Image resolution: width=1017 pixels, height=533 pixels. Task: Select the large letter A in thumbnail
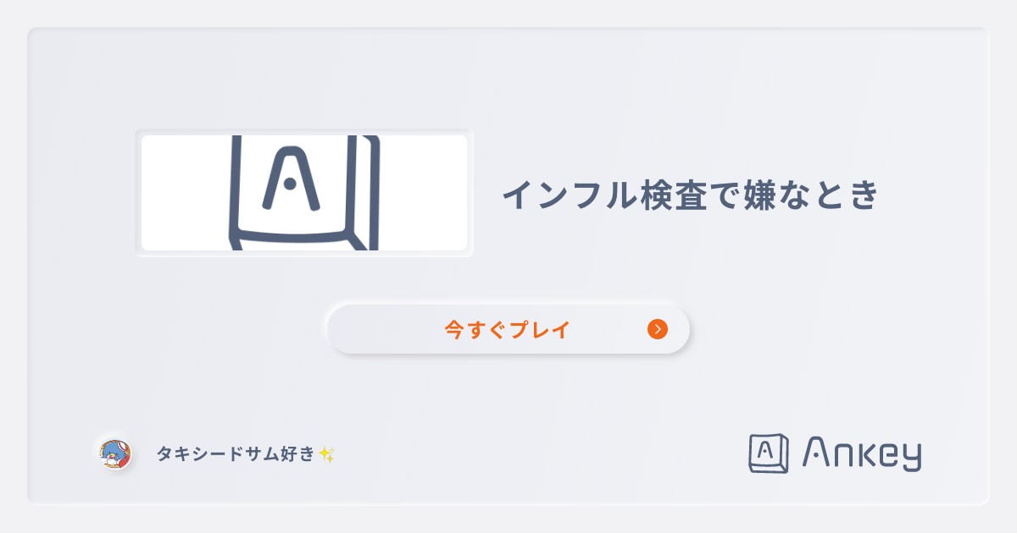point(291,180)
